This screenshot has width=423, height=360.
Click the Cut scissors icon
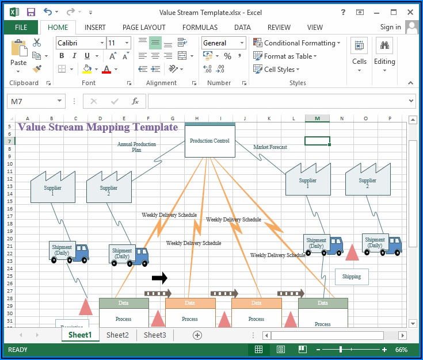tap(37, 43)
